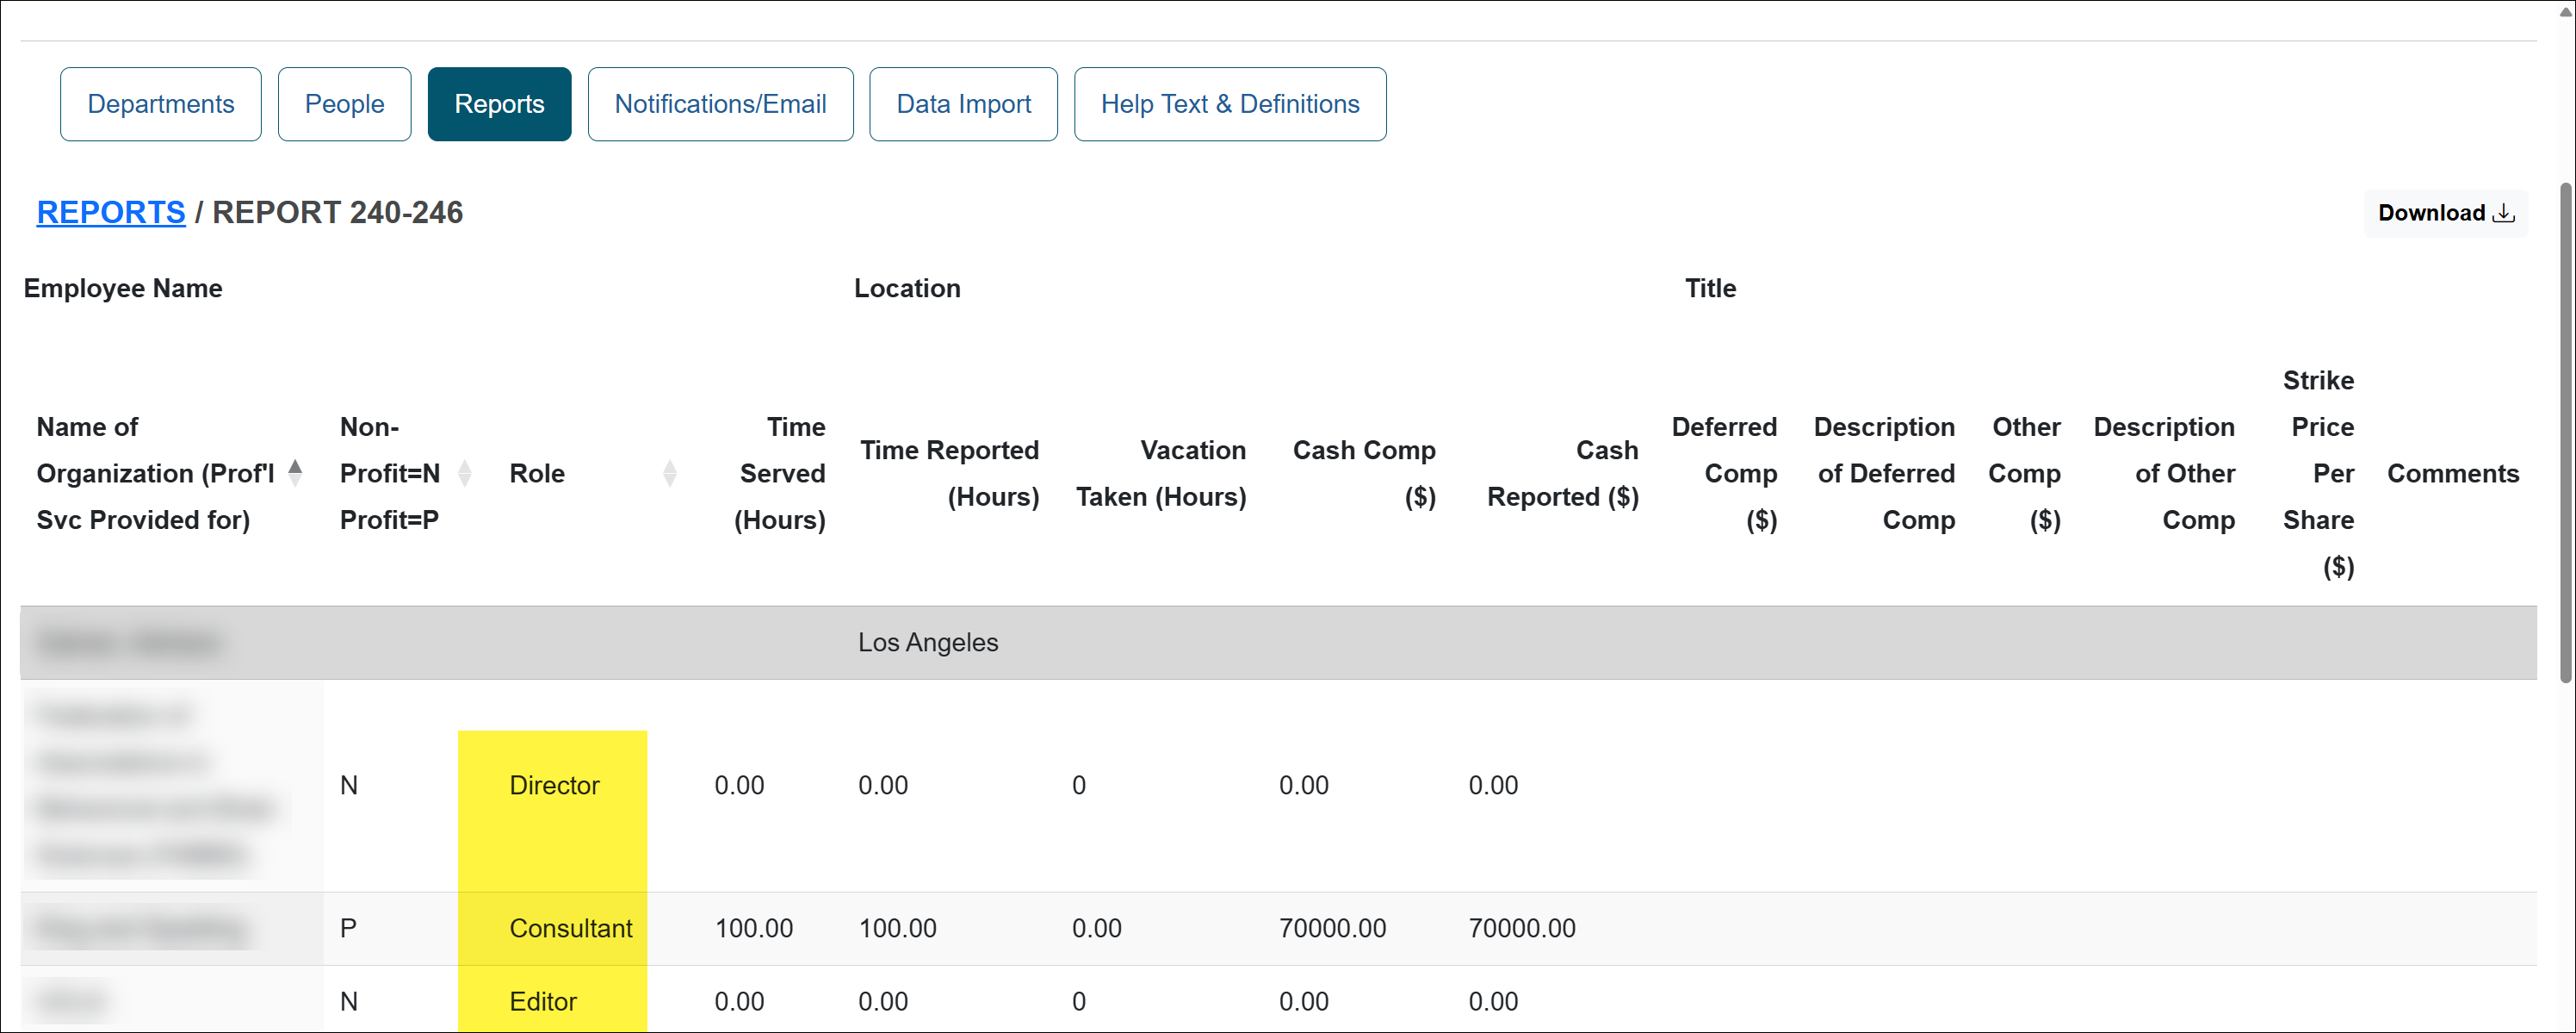Follow the REPORTS breadcrumb link

(x=111, y=212)
